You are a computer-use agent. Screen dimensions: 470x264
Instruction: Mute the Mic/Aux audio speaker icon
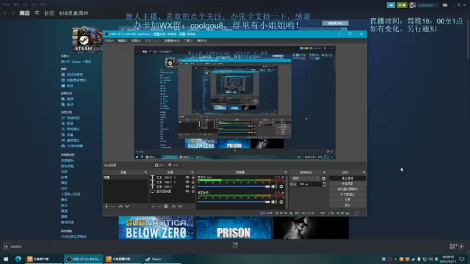pyautogui.click(x=274, y=187)
